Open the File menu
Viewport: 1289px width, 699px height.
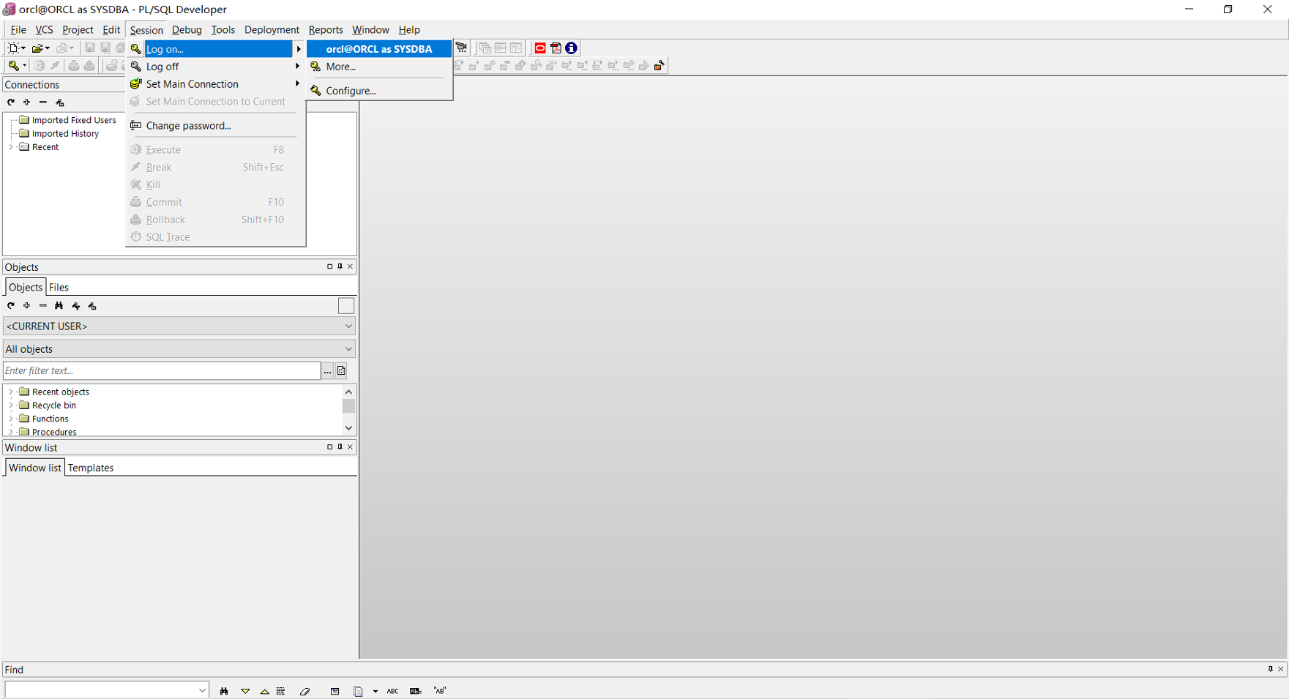click(18, 30)
